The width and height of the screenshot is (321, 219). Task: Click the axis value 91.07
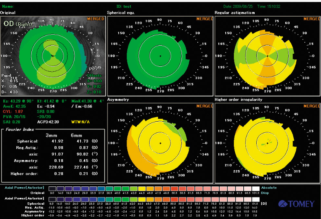tap(57, 154)
